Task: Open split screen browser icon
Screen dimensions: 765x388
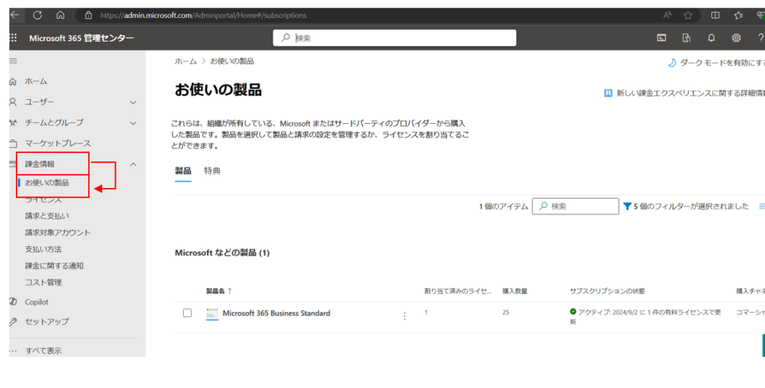Action: click(715, 15)
